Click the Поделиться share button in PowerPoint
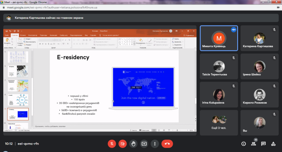Screen dimensions: 282x152 coord(188,36)
